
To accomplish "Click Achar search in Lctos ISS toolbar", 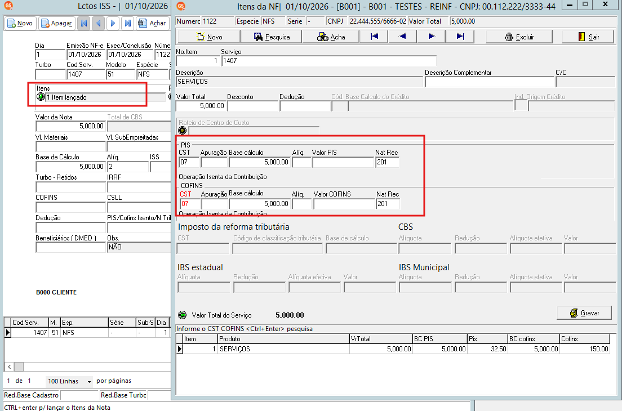I will pyautogui.click(x=152, y=24).
